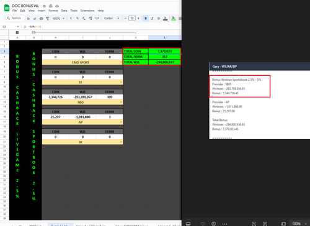Viewport: 310px width, 226px height.
Task: Click the font size field showing 13
Action: pyautogui.click(x=132, y=18)
